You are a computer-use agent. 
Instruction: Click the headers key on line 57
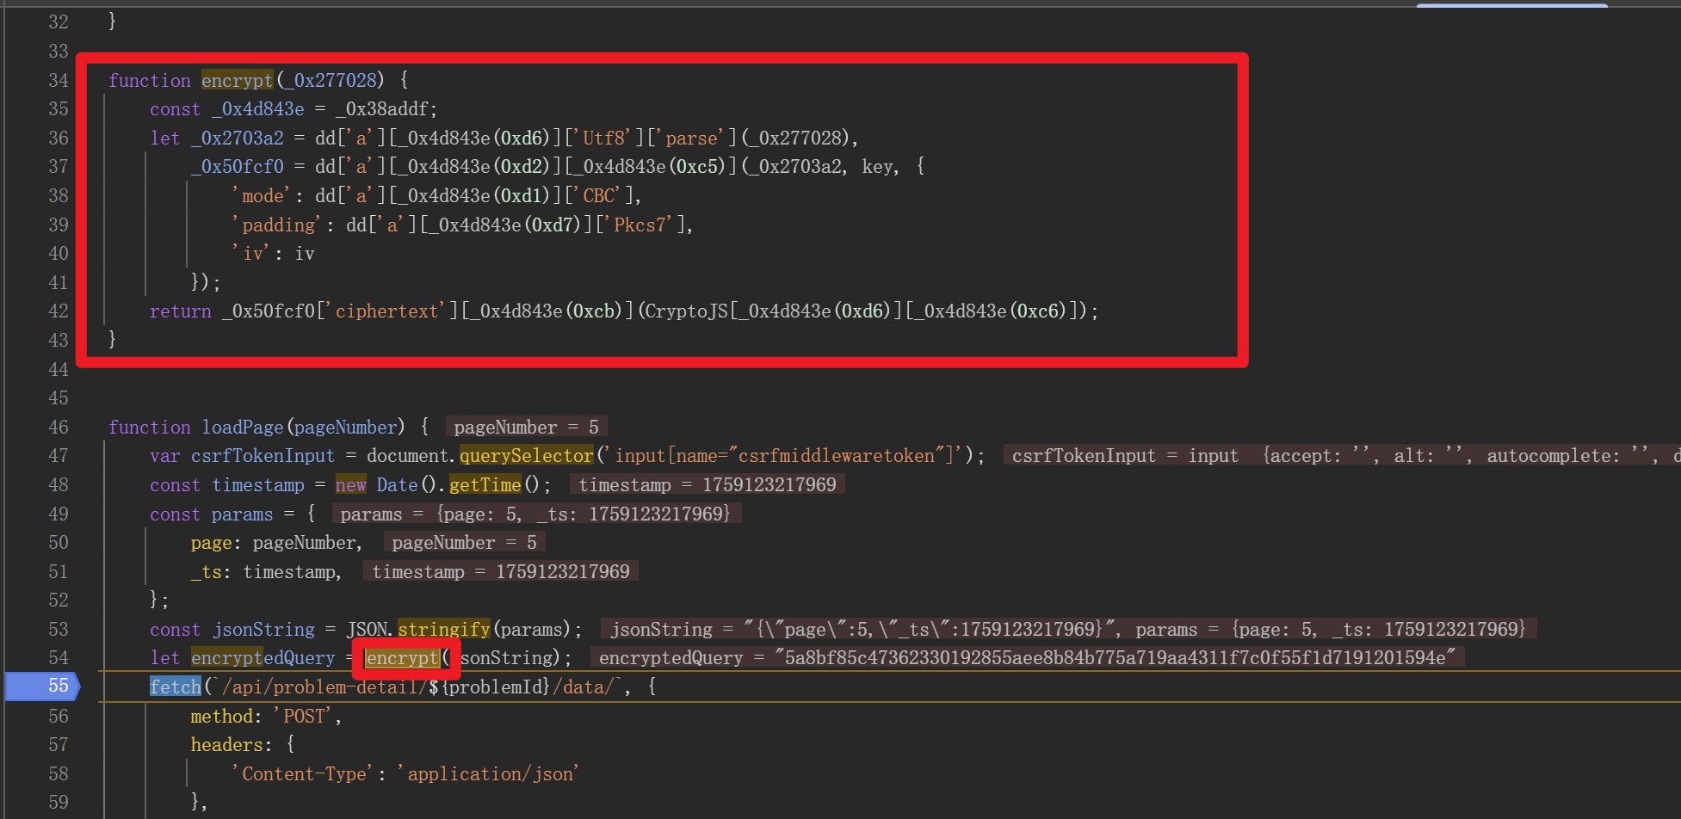[227, 744]
